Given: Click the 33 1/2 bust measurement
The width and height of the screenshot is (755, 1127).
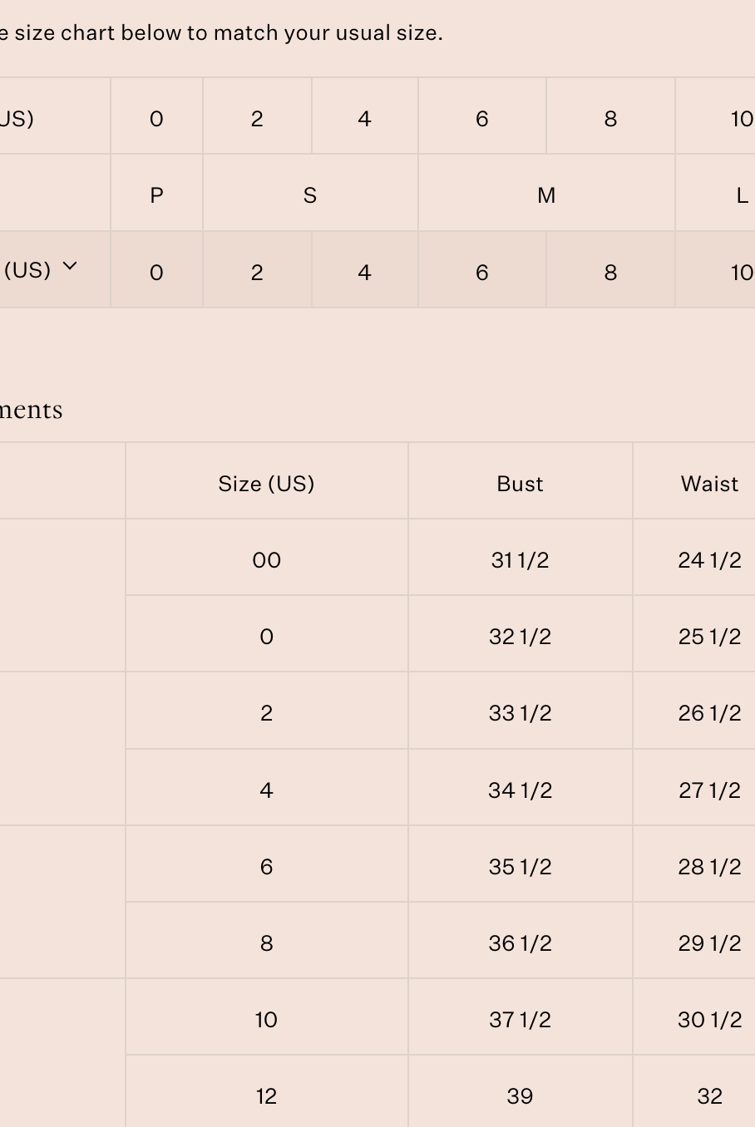Looking at the screenshot, I should click(520, 713).
